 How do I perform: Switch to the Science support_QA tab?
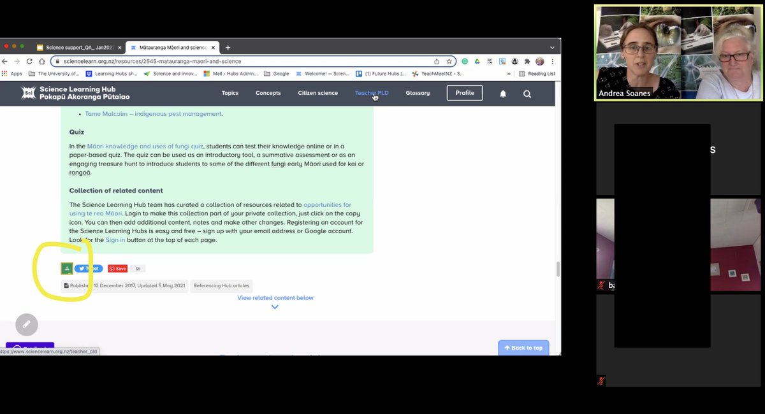click(x=78, y=48)
